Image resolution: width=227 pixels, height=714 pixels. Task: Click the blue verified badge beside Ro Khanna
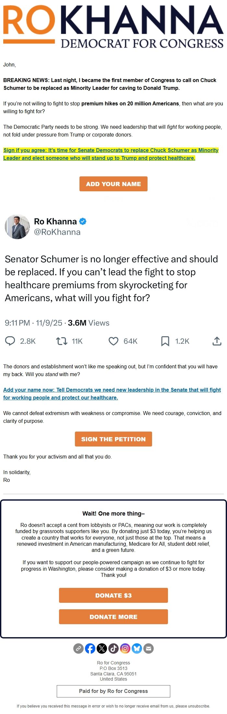click(83, 221)
